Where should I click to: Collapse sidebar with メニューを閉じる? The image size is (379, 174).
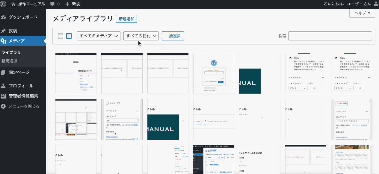24,106
